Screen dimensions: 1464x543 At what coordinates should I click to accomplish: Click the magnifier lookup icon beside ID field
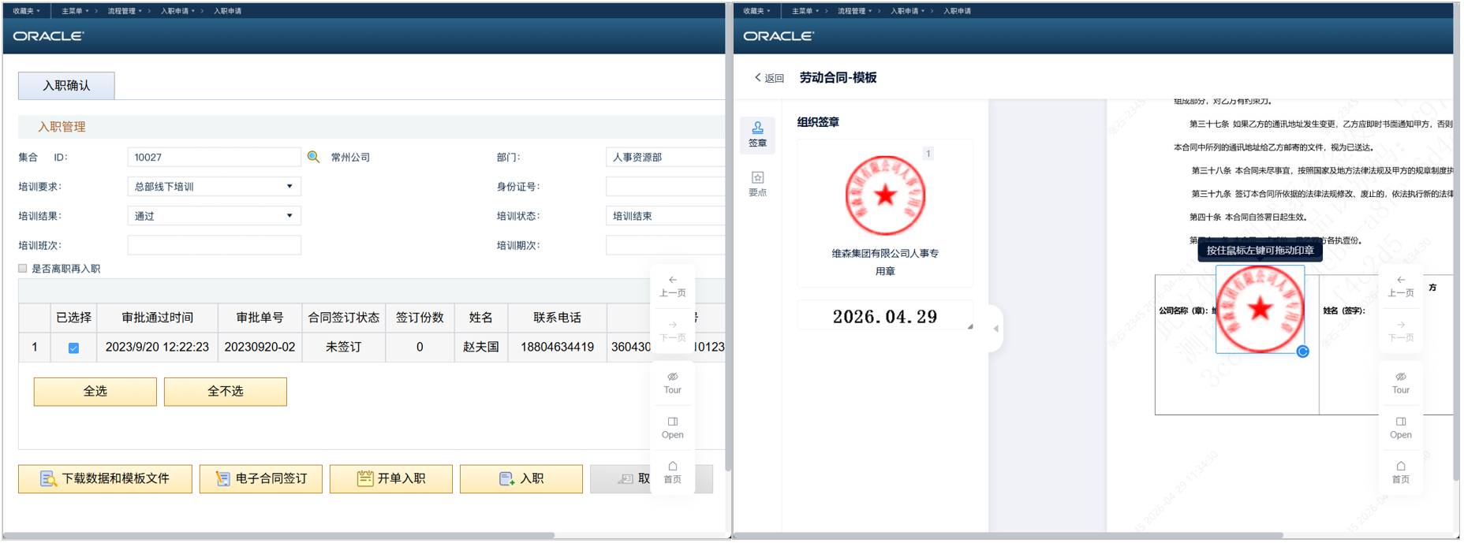pos(313,157)
